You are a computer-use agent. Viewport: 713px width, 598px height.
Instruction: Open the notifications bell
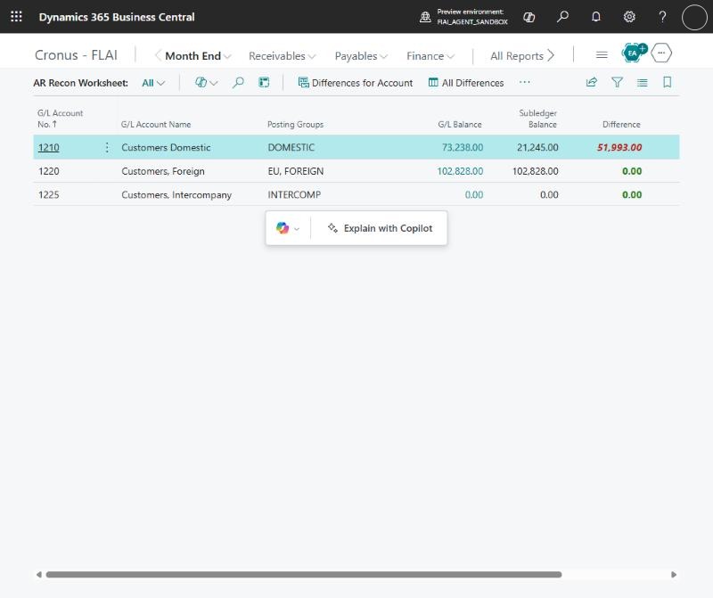(595, 17)
